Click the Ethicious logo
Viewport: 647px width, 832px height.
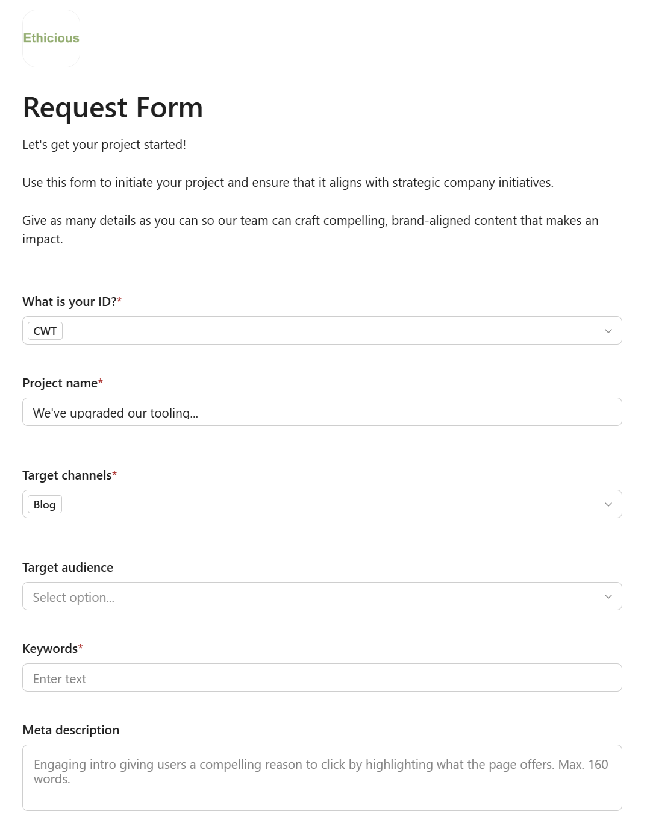[51, 39]
